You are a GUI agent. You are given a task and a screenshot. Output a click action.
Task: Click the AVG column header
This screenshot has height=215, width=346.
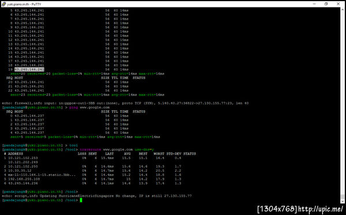(x=127, y=154)
